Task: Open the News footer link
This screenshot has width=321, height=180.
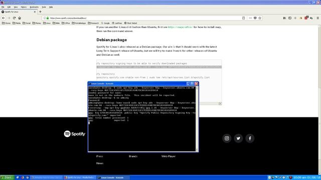Action: click(100, 163)
